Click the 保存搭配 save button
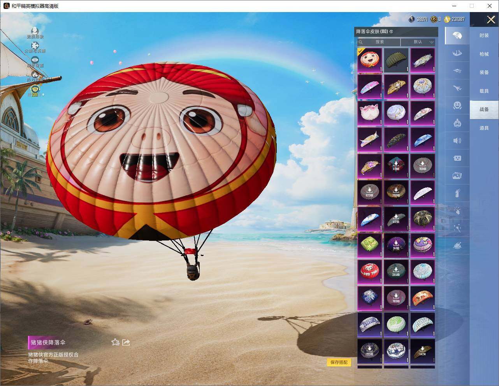 [x=339, y=362]
